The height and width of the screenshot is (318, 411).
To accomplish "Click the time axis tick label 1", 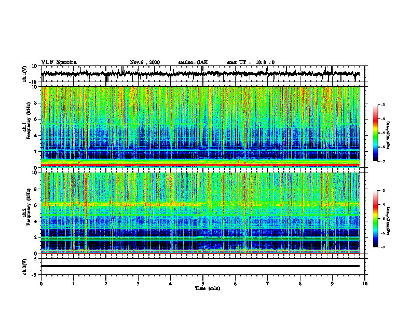I will pyautogui.click(x=73, y=284).
